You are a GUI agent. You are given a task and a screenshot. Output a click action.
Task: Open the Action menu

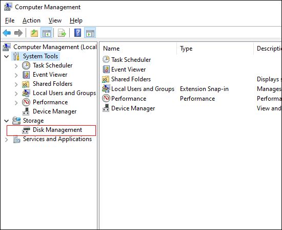[x=31, y=20]
